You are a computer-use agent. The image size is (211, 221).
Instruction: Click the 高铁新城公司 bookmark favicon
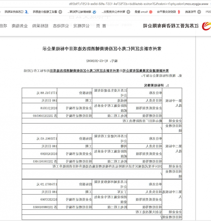pyautogui.click(x=94, y=12)
